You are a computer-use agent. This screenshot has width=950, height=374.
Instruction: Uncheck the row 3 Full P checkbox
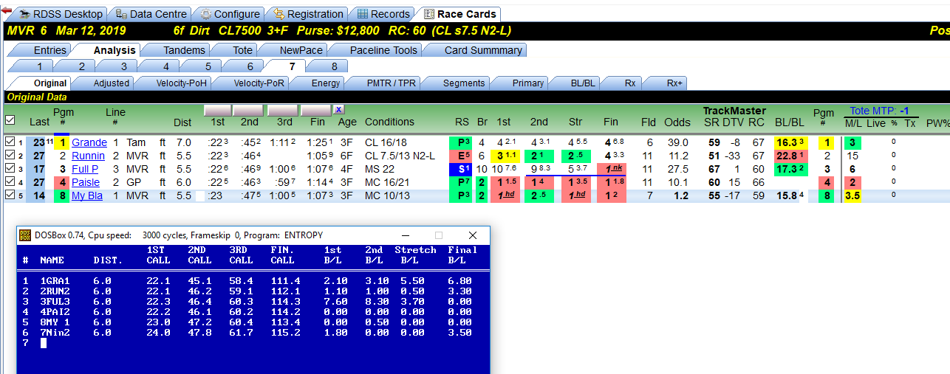click(9, 169)
